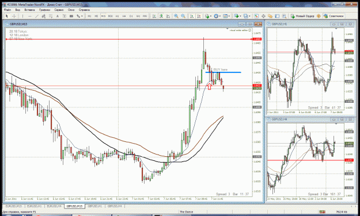The height and width of the screenshot is (216, 360).
Task: Switch to the EURUSD,H1 chart tab
Action: [x=35, y=206]
